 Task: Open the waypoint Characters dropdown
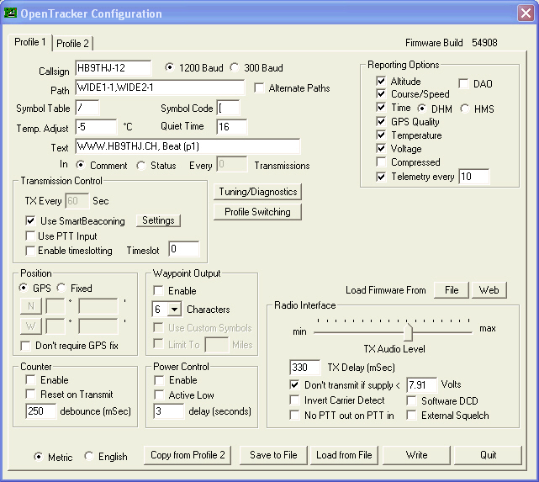tap(174, 310)
